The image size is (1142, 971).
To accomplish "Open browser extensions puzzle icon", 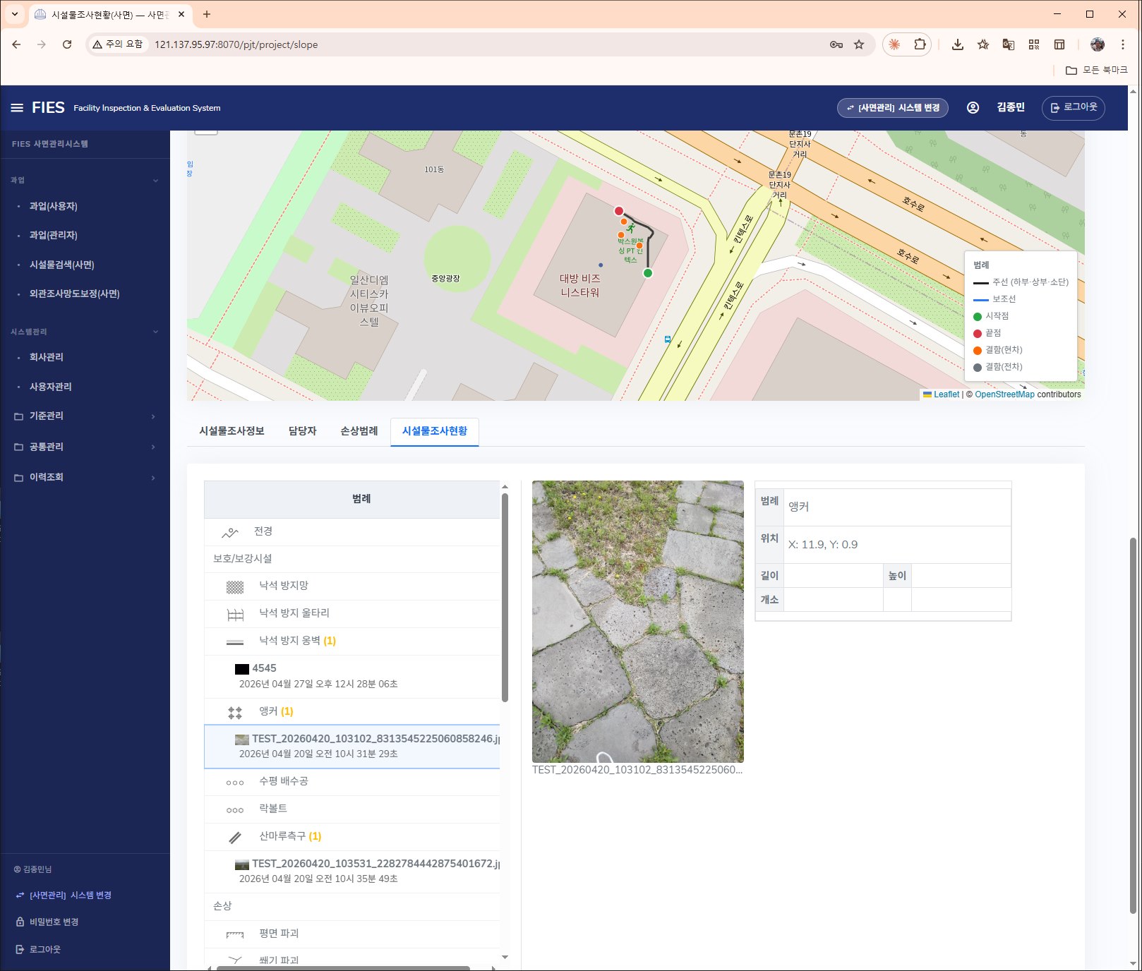I will click(x=920, y=44).
